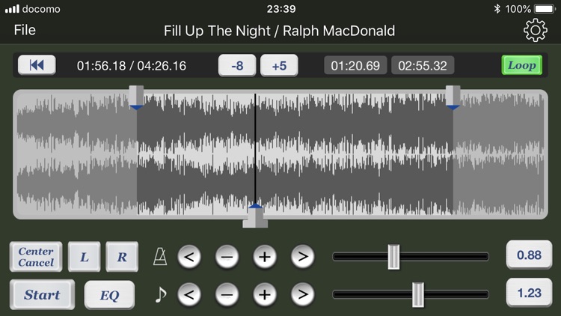Select the loop end time 02:55.32
561x316 pixels.
423,66
